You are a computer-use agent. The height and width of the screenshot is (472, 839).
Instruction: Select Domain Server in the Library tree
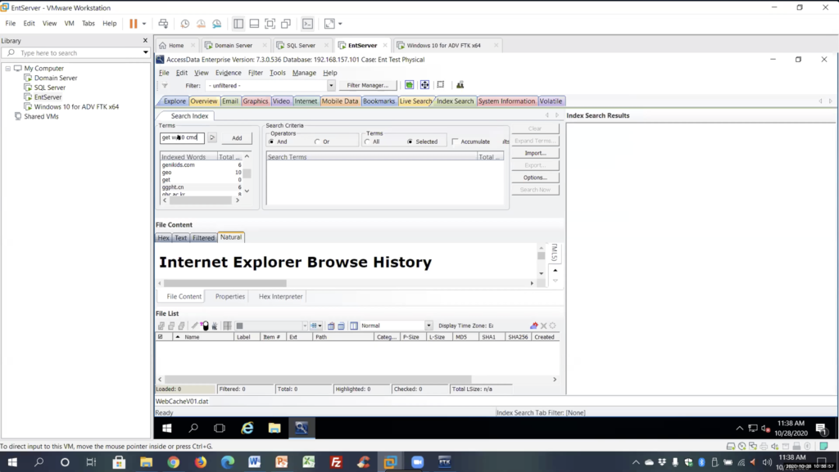(56, 78)
